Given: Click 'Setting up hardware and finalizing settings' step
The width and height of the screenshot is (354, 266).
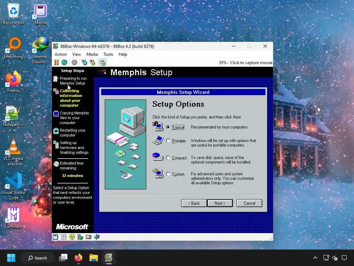Looking at the screenshot, I should 74,148.
